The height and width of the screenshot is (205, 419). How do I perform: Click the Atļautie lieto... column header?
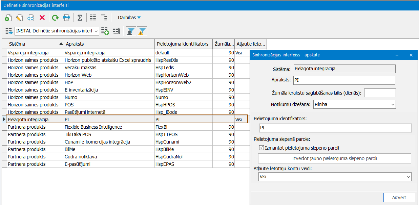(251, 44)
